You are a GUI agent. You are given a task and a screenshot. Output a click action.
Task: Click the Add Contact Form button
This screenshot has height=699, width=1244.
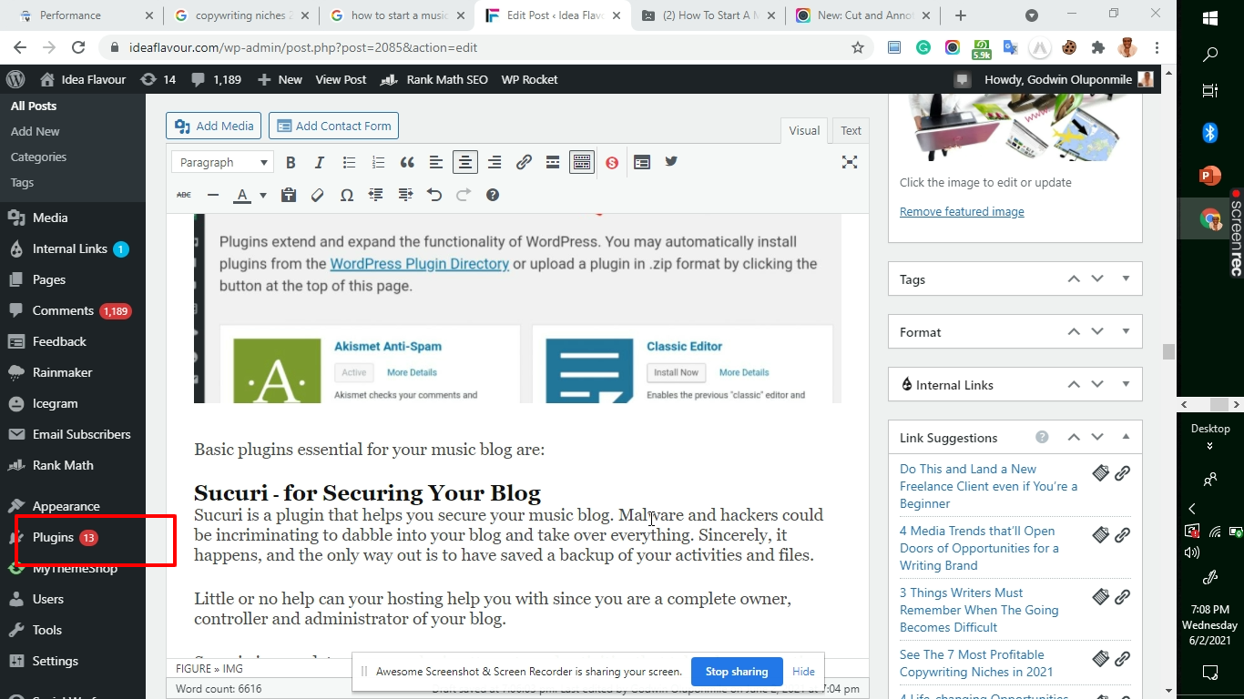(333, 126)
